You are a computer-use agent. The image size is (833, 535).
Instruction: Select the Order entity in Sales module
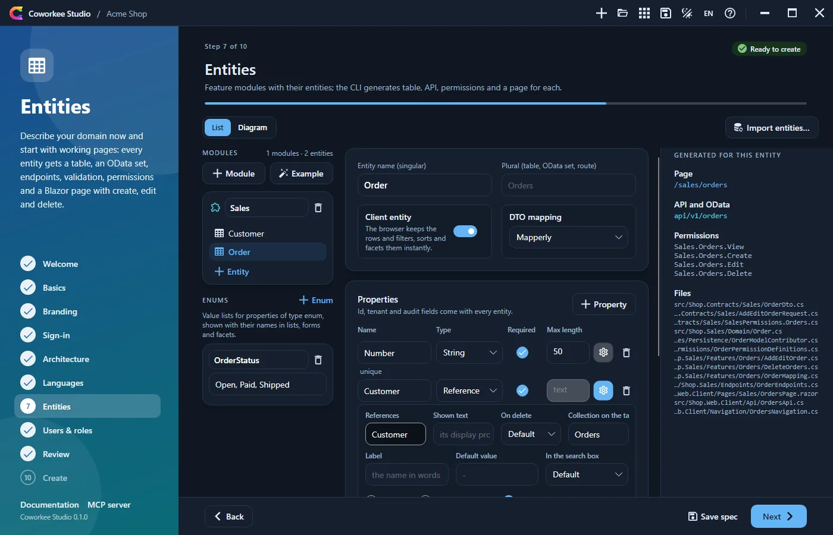[x=268, y=252]
